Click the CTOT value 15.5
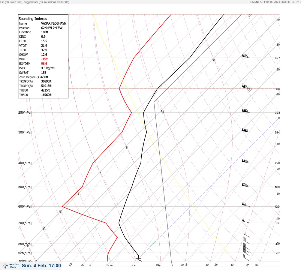Image resolution: width=301 pixels, height=270 pixels. pyautogui.click(x=44, y=41)
